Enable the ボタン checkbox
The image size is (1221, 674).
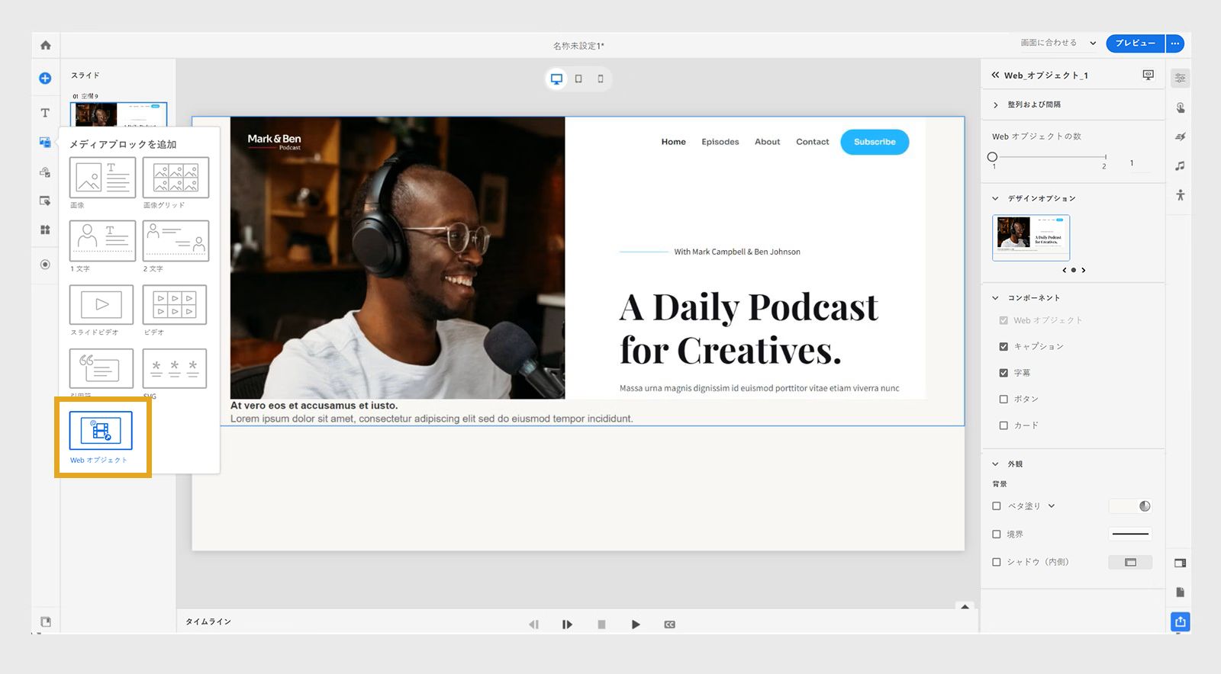click(1004, 399)
